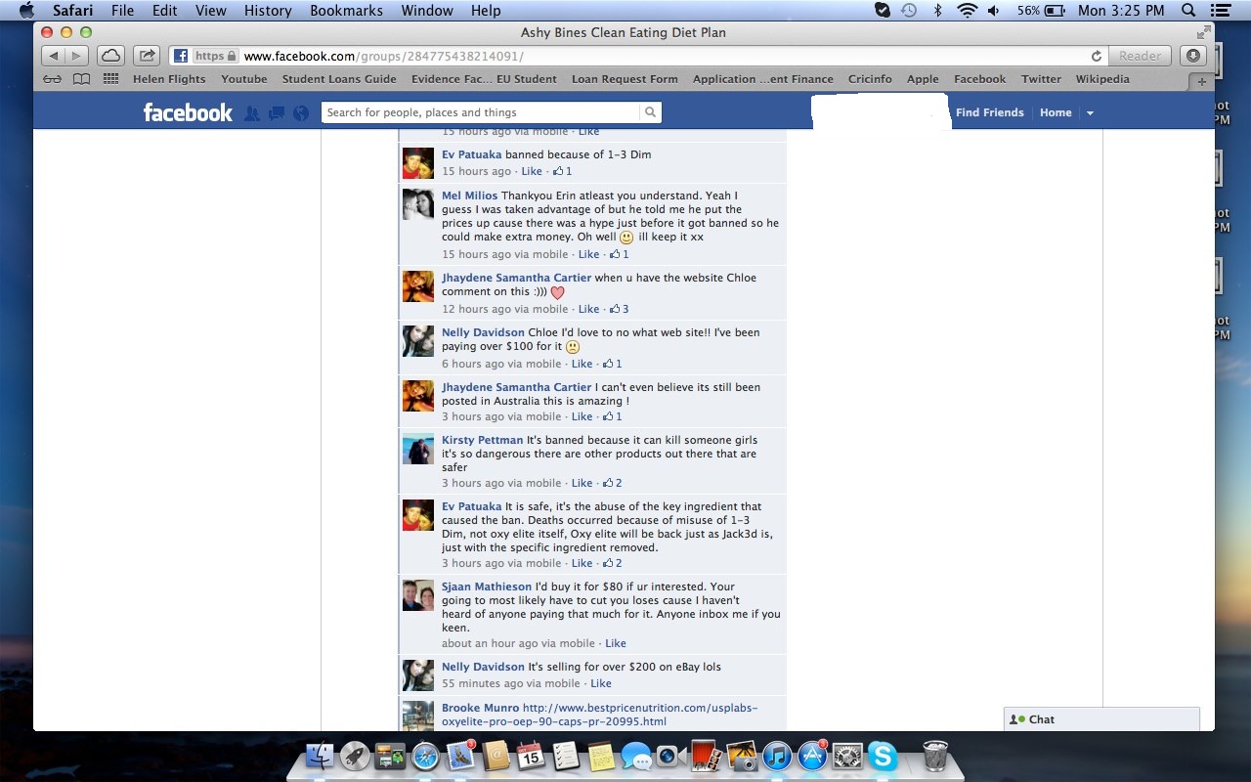
Task: Open Mel Milios profile thumbnail
Action: coord(418,204)
